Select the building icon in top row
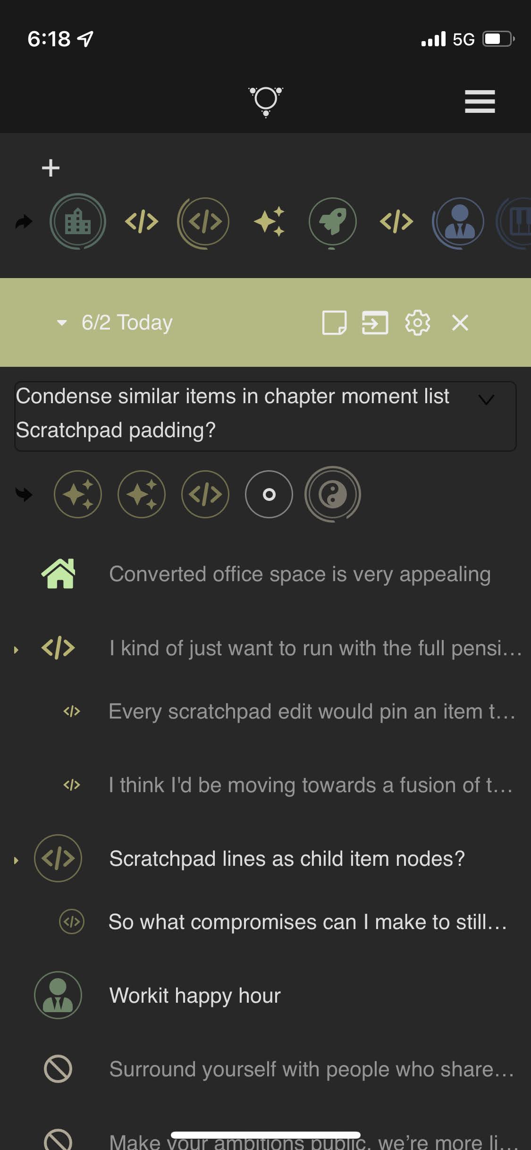The width and height of the screenshot is (531, 1150). tap(78, 221)
